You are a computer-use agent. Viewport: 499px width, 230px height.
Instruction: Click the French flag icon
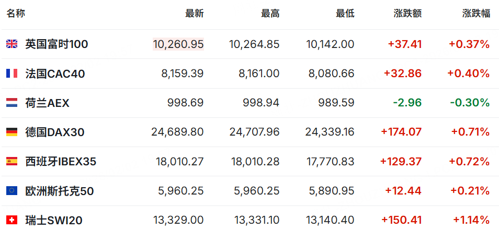12,74
